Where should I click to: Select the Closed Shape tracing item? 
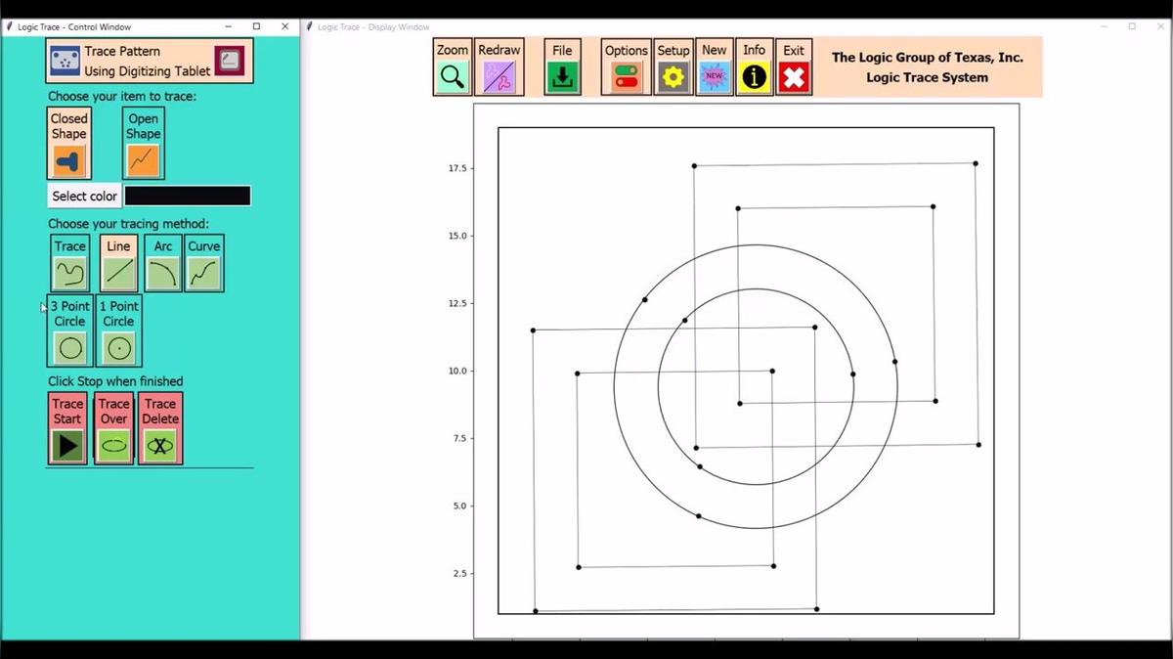[x=68, y=143]
